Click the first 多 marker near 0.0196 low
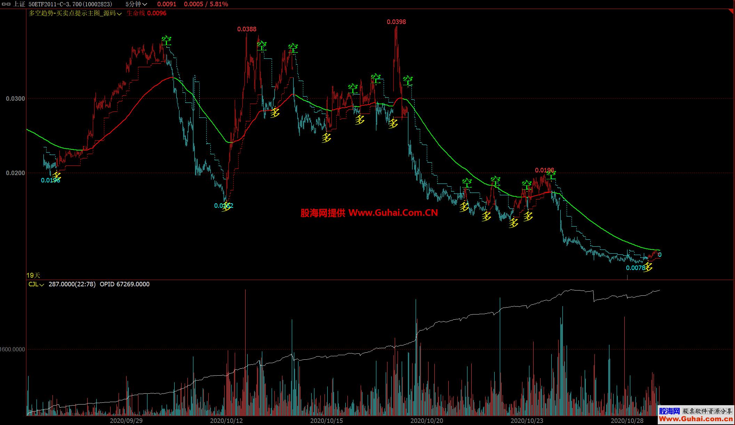The image size is (735, 425). [x=56, y=176]
